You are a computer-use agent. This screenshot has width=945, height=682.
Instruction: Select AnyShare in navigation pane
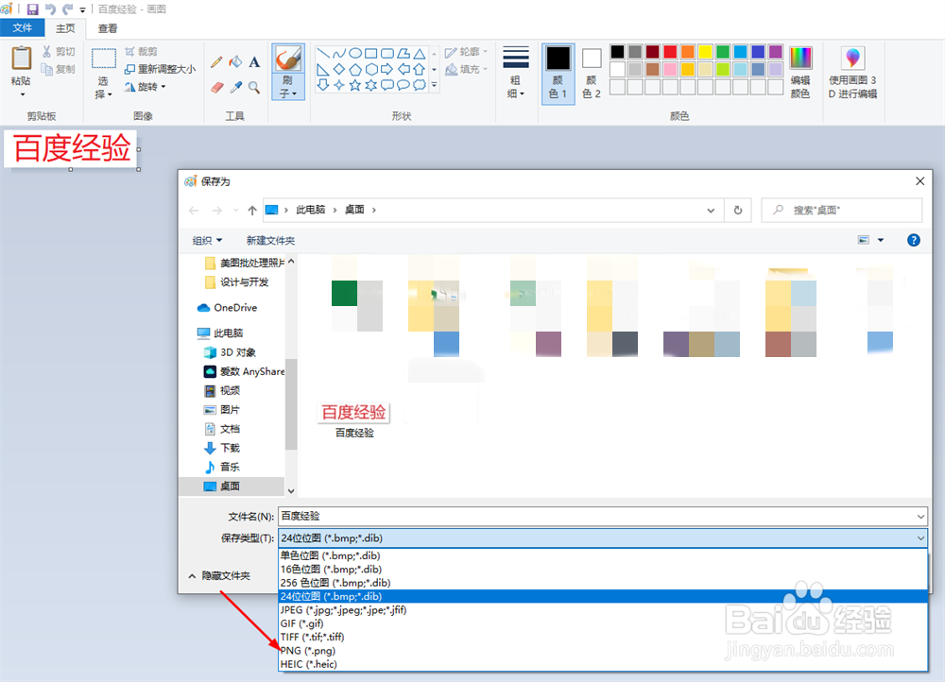point(244,372)
